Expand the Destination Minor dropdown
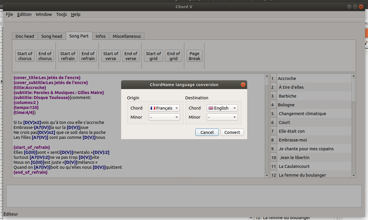The height and width of the screenshot is (220, 368). pyautogui.click(x=222, y=117)
